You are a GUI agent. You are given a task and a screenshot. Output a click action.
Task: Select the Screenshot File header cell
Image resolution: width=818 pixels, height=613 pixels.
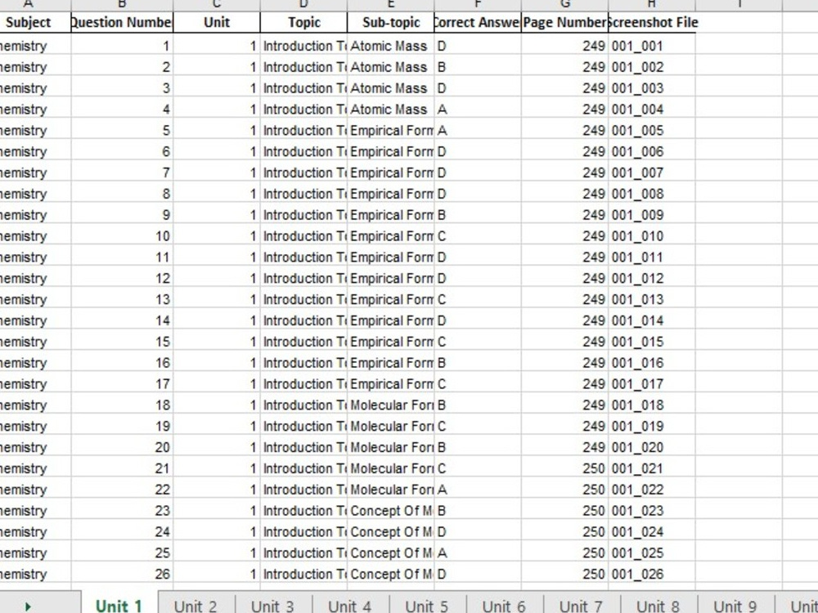652,22
